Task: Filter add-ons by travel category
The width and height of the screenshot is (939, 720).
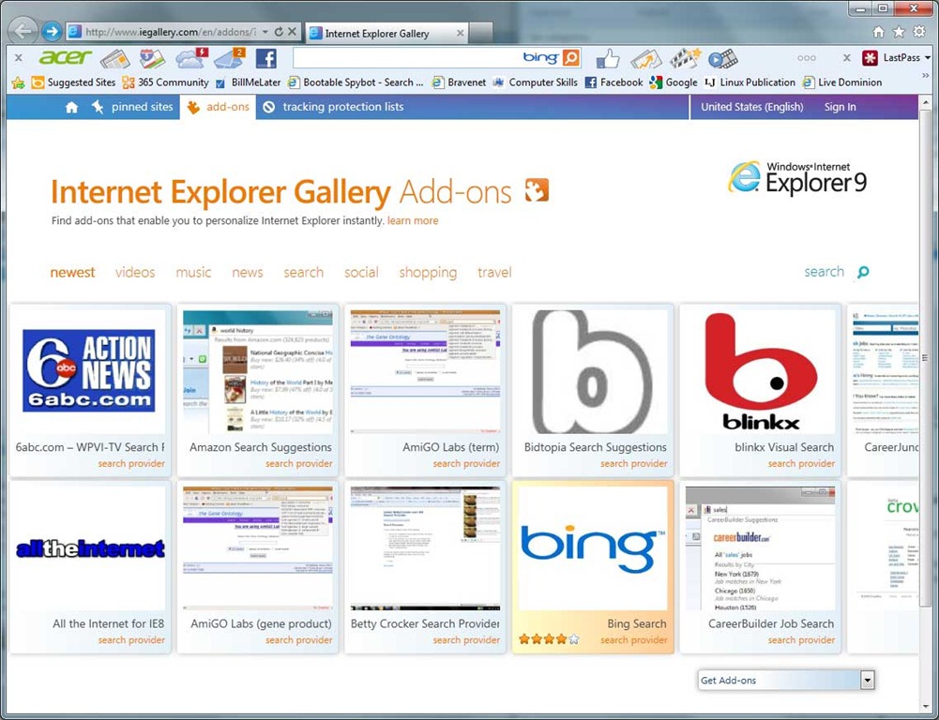Action: point(494,272)
